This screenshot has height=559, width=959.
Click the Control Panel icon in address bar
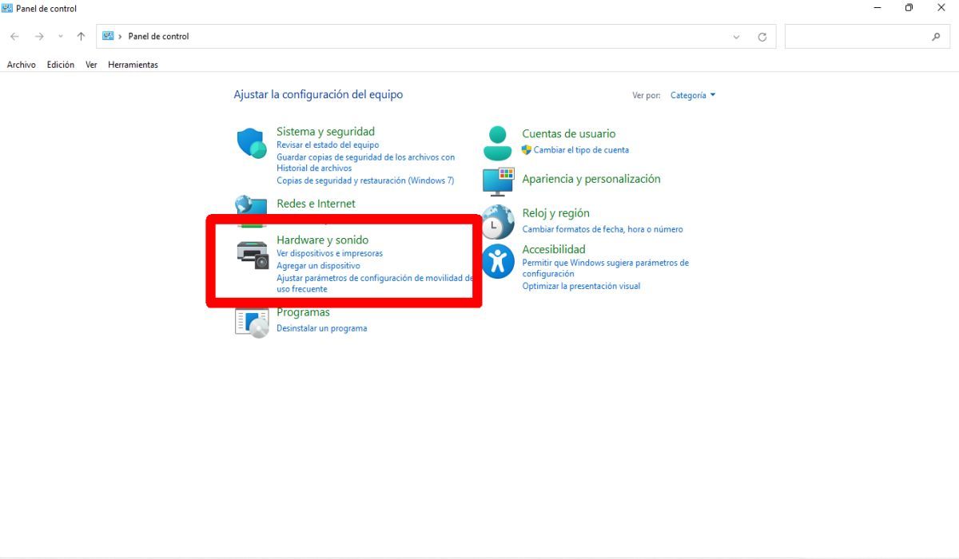(x=108, y=36)
